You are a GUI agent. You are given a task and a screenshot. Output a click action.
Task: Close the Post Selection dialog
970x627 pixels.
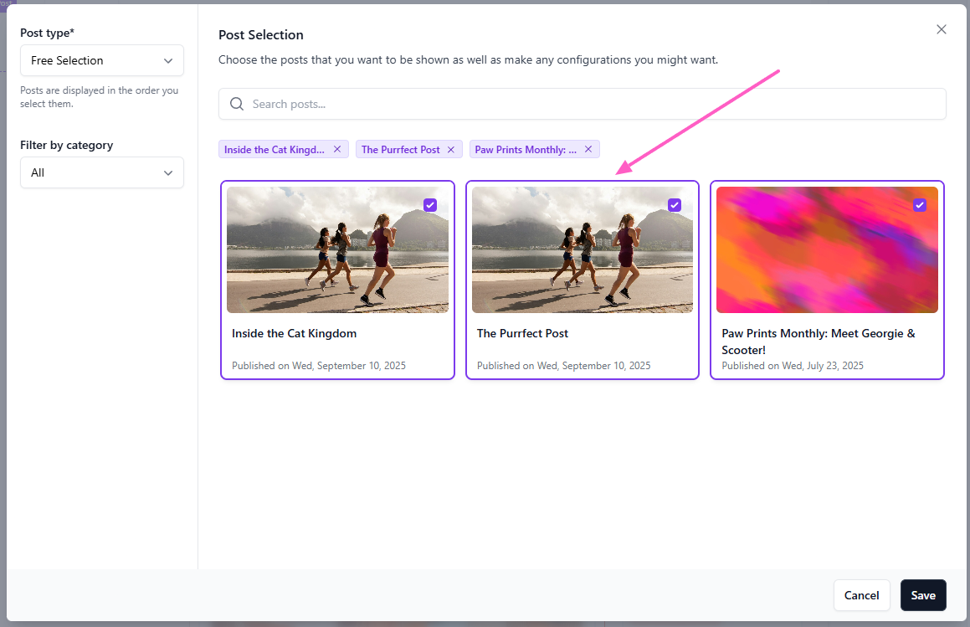point(942,29)
